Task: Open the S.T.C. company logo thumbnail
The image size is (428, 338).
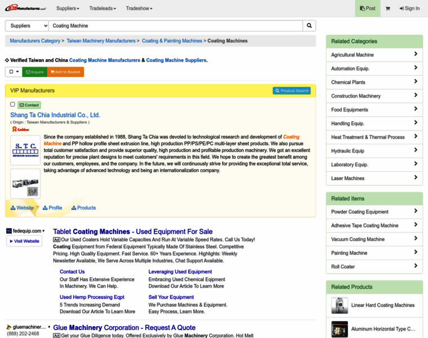Action: (x=25, y=150)
